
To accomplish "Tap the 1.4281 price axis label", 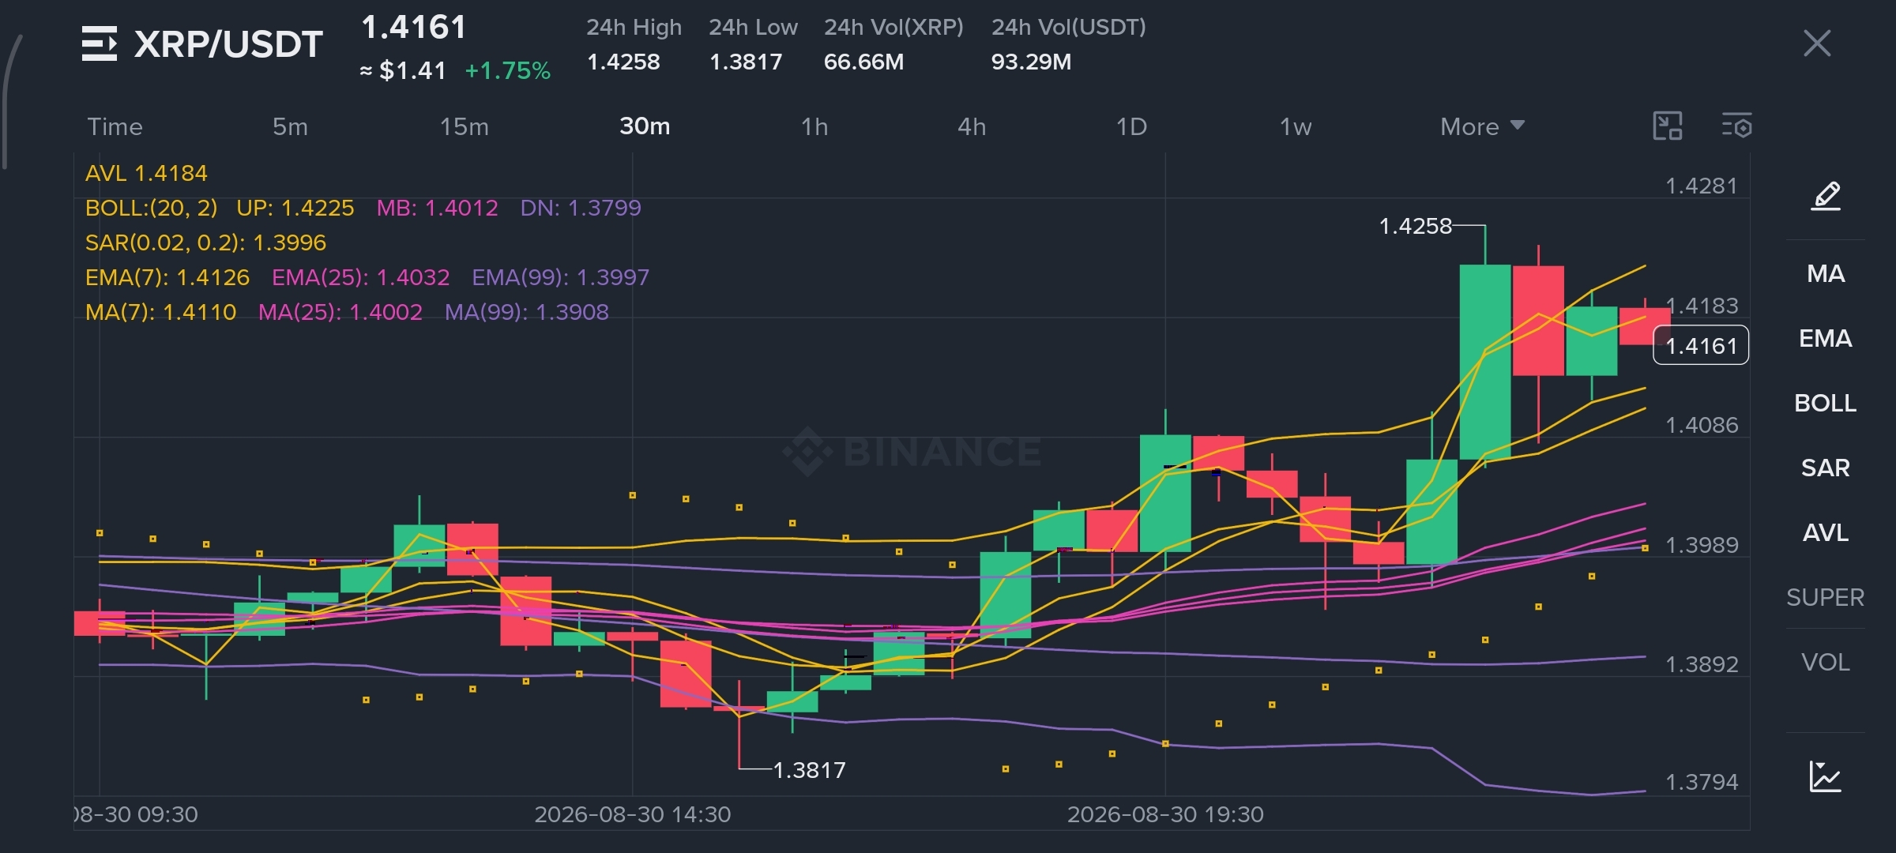I will coord(1702,186).
